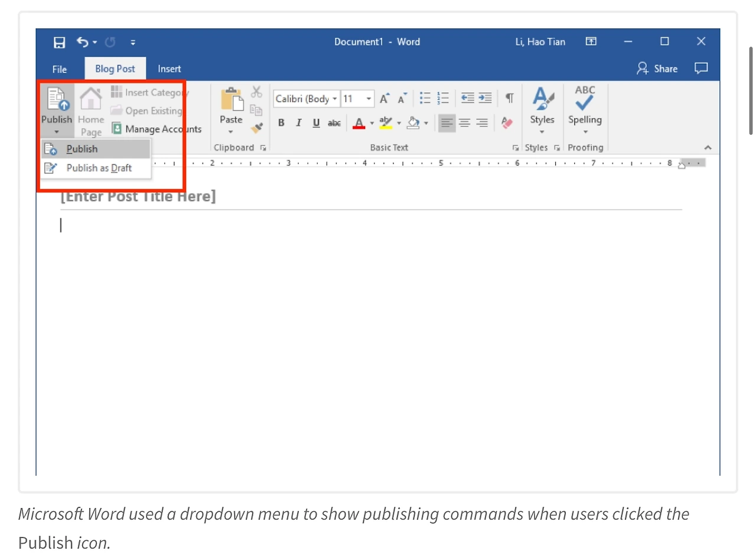The height and width of the screenshot is (557, 756).
Task: Minimize the Word window
Action: point(628,42)
